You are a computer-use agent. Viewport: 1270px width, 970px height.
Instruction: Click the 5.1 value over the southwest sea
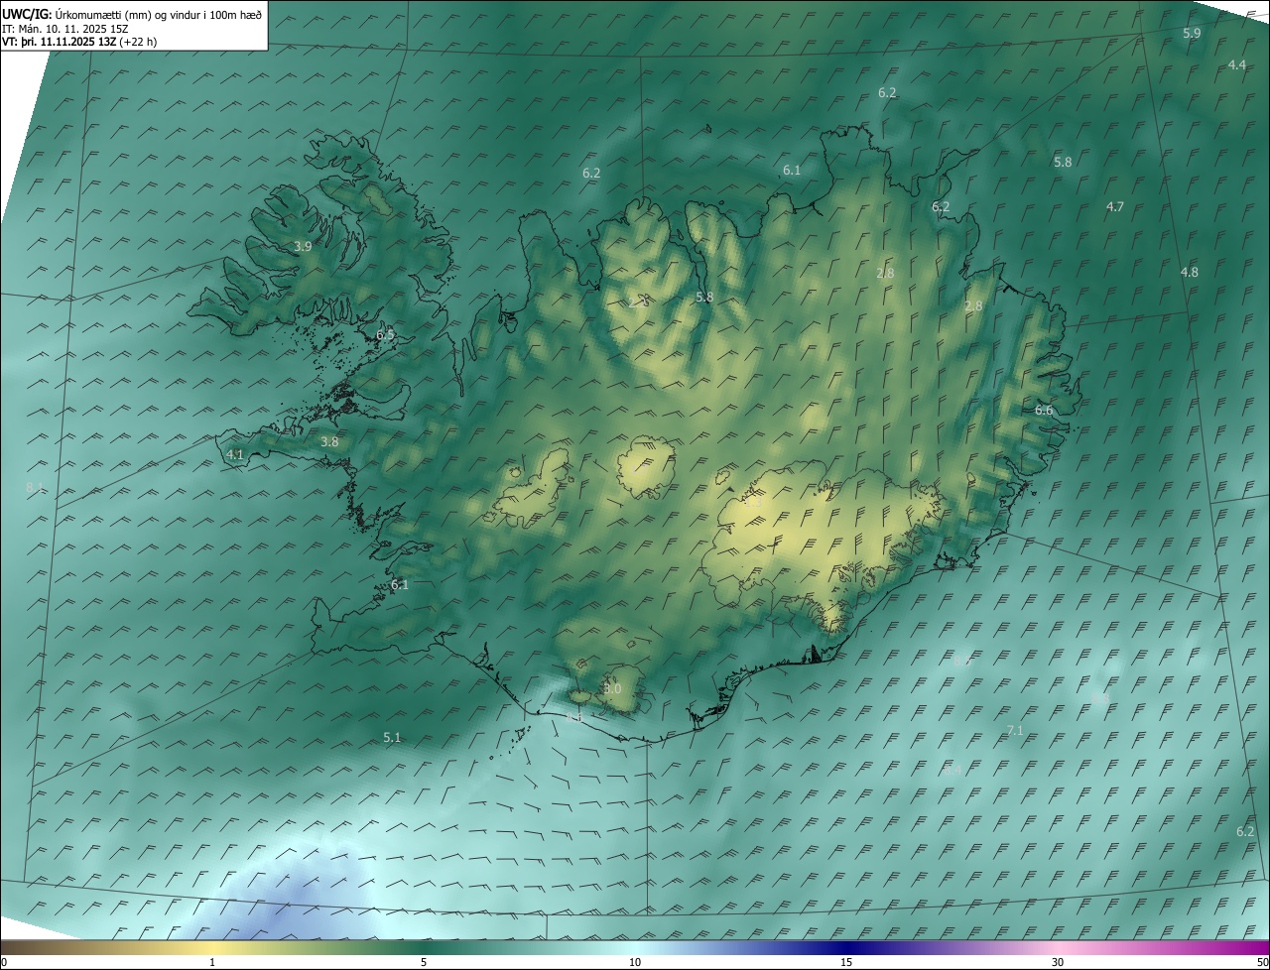pyautogui.click(x=392, y=737)
